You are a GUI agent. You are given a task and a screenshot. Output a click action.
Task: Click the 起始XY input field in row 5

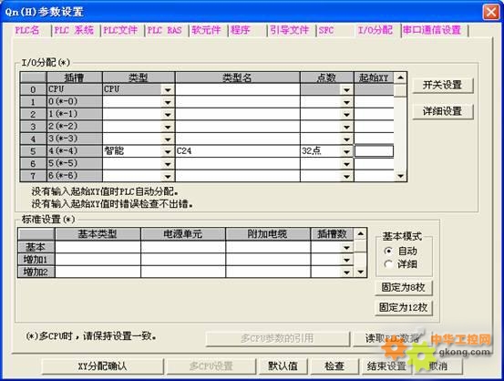coord(374,151)
